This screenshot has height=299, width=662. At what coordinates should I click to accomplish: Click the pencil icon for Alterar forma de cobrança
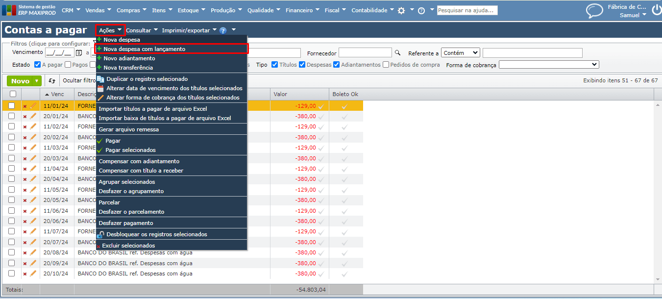coord(100,98)
